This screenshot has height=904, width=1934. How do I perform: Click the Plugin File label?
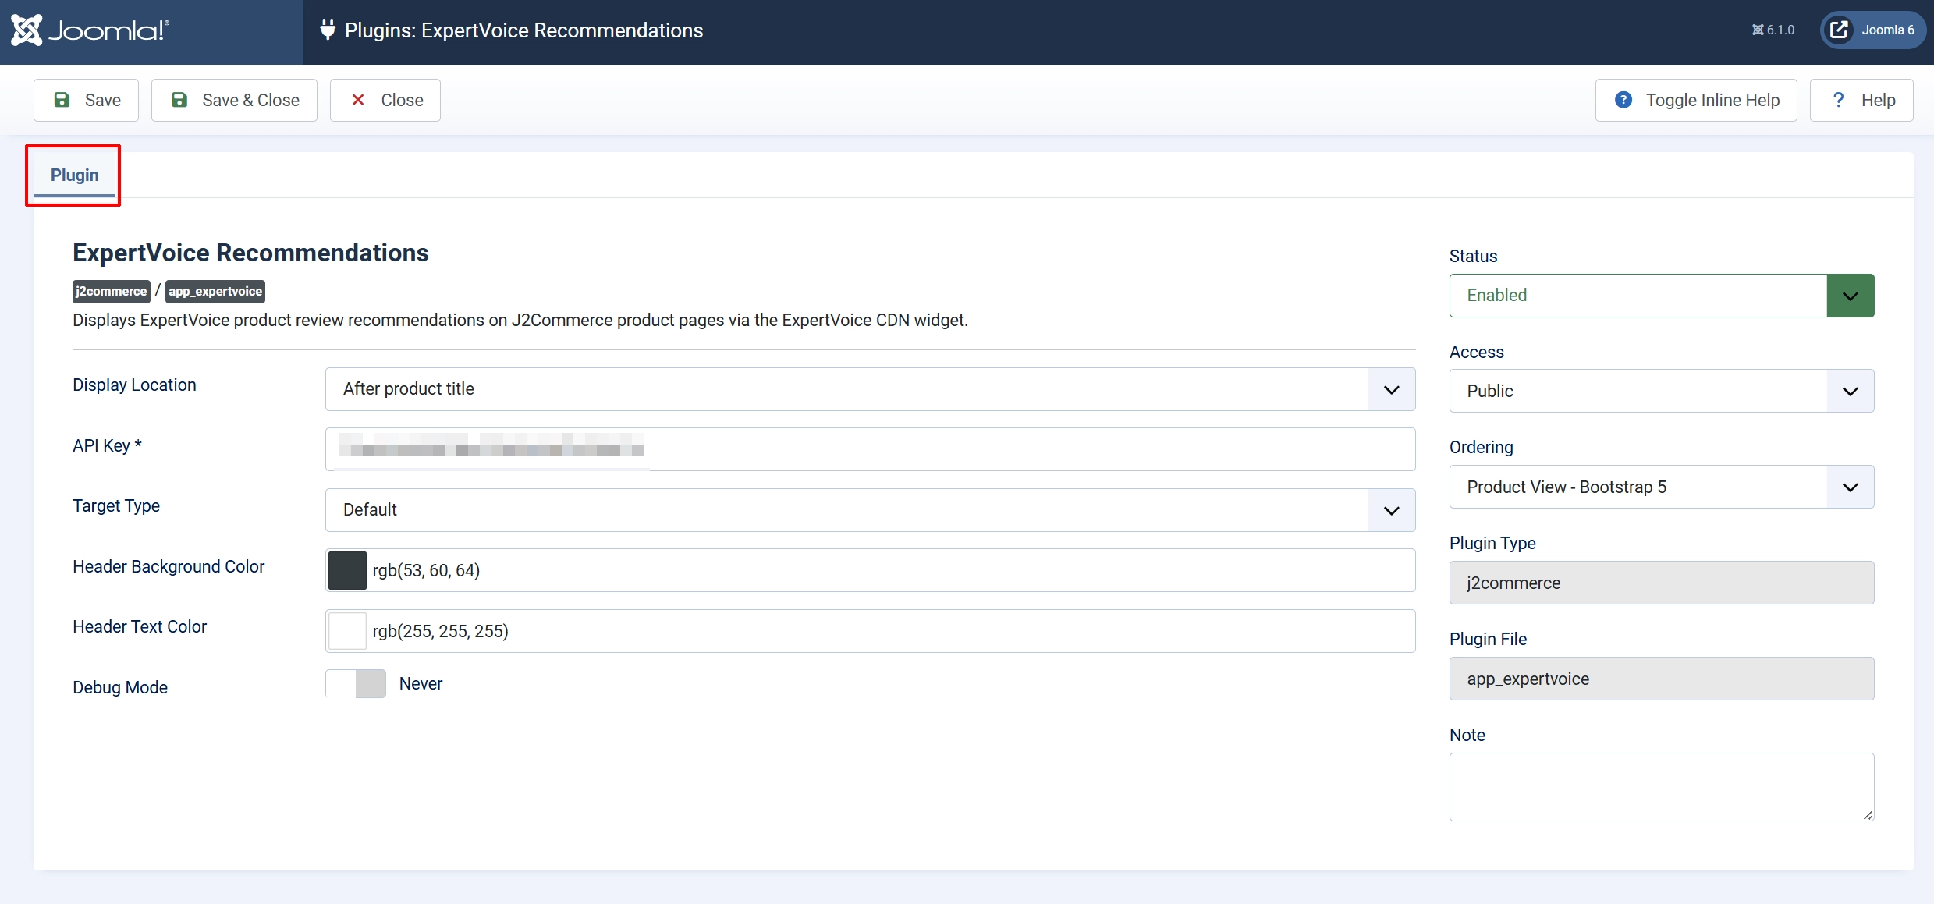[1488, 639]
